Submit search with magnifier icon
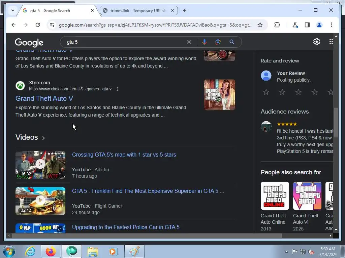 pos(232,42)
